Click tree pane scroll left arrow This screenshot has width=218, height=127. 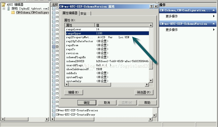tap(3, 119)
